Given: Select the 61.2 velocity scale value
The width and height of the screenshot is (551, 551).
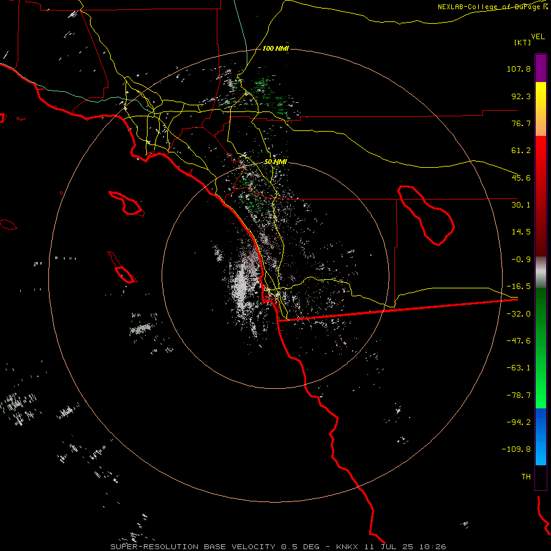Looking at the screenshot, I should [521, 151].
